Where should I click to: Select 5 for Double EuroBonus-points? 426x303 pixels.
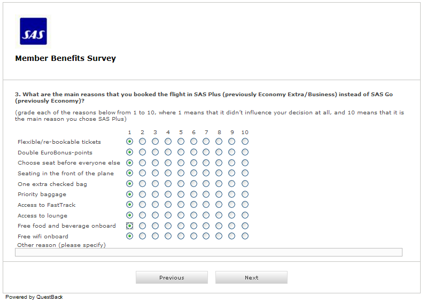coord(181,152)
